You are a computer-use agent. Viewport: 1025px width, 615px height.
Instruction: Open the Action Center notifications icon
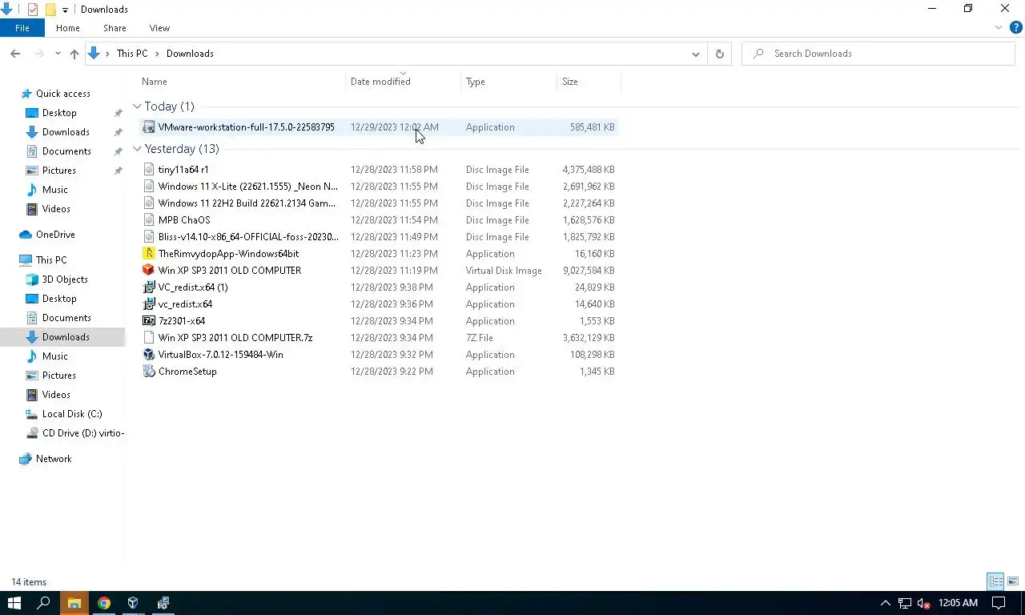click(x=999, y=603)
